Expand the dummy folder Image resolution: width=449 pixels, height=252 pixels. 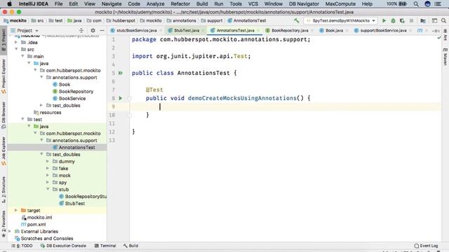coord(48,162)
